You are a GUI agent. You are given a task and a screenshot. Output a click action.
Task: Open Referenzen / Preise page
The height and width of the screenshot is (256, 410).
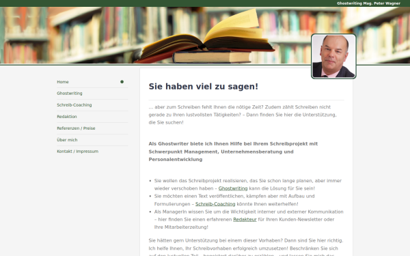76,128
